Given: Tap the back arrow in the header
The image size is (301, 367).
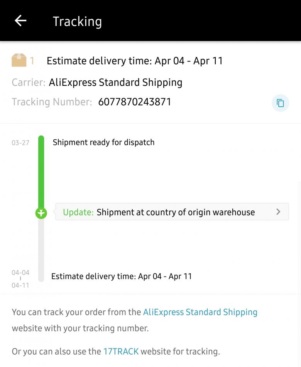Looking at the screenshot, I should pos(20,20).
